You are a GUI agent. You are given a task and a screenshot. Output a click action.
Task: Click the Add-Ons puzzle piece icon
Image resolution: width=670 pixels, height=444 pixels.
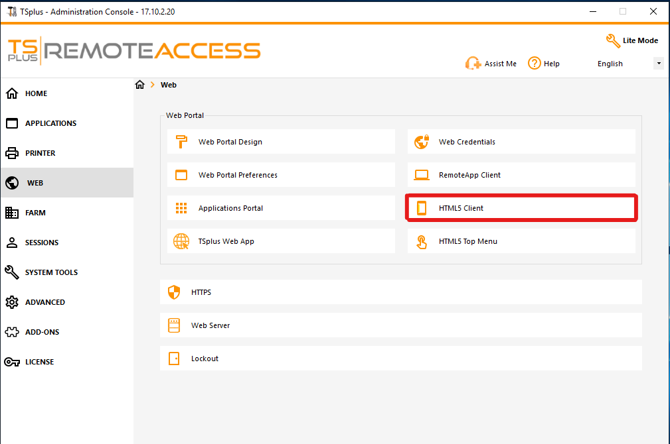(x=12, y=332)
